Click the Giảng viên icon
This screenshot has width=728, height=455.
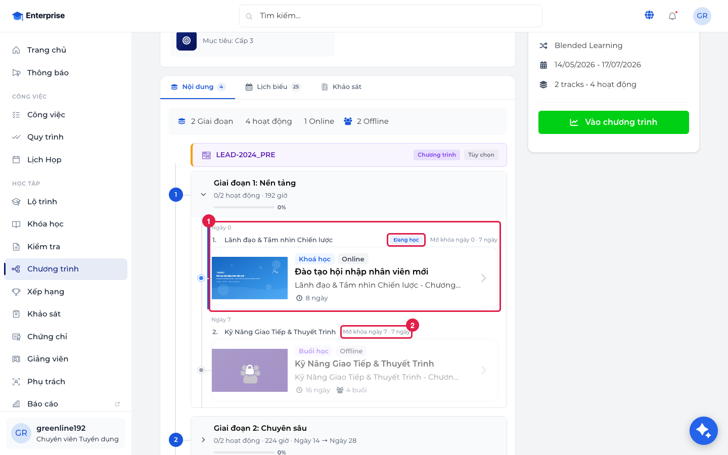pyautogui.click(x=16, y=359)
